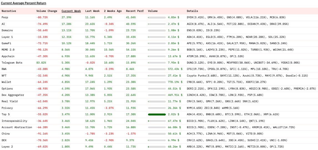
Task: Click the Domains details ENS(0.03%), ID(0.23%)
Action: point(203,30)
